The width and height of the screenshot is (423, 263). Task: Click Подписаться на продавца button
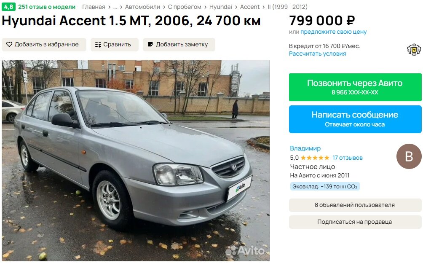[x=355, y=222]
